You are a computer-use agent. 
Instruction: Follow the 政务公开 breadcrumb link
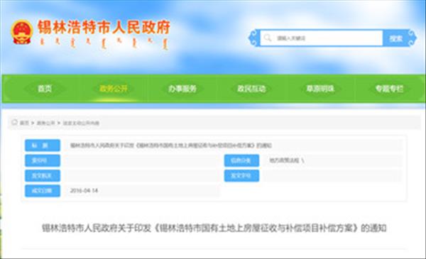tap(45, 123)
